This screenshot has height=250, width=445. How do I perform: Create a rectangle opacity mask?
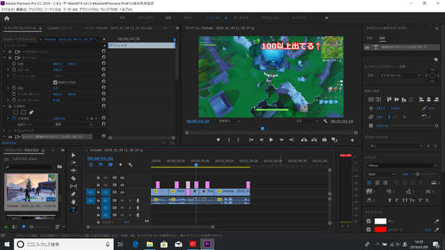point(23,112)
